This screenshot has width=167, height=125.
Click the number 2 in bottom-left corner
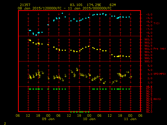click(x=5, y=123)
